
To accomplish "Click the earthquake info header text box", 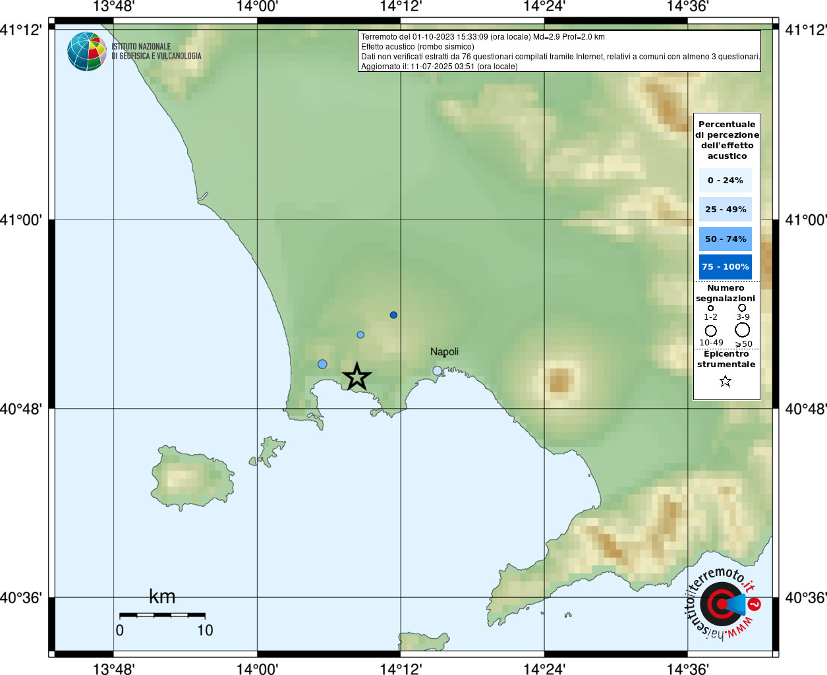I will [x=559, y=51].
